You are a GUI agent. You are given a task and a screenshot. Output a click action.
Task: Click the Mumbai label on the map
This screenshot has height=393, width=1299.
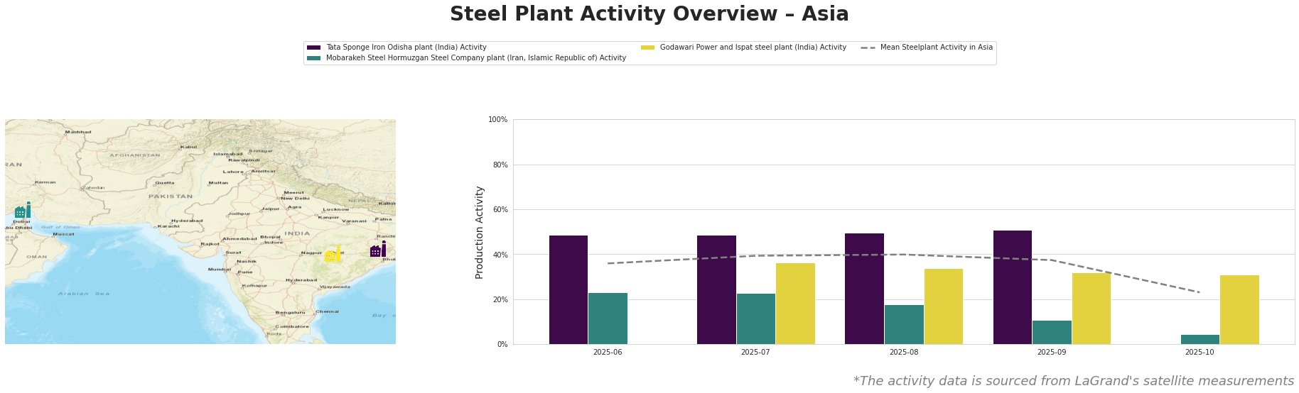point(219,270)
